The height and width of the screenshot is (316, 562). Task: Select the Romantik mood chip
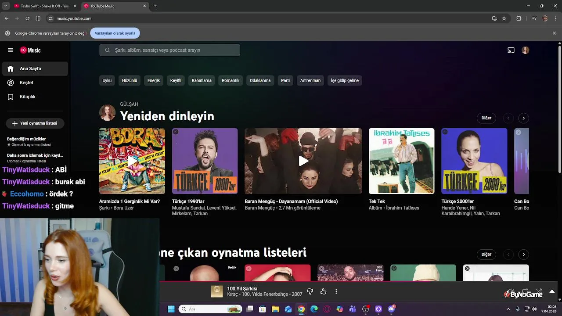click(x=231, y=81)
